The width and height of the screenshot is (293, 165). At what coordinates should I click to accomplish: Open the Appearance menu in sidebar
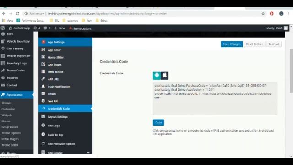[x=16, y=95]
